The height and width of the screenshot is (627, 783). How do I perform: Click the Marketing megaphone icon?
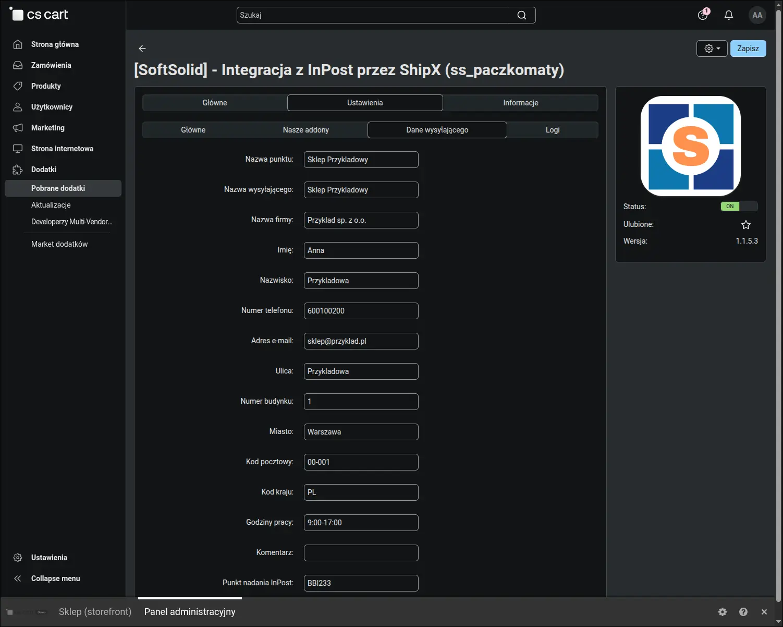pos(18,128)
